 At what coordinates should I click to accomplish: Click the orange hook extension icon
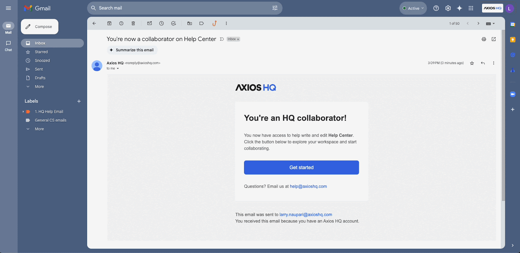click(x=214, y=23)
